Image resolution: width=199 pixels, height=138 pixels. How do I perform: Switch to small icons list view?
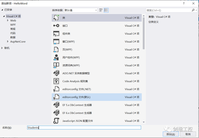106,10
